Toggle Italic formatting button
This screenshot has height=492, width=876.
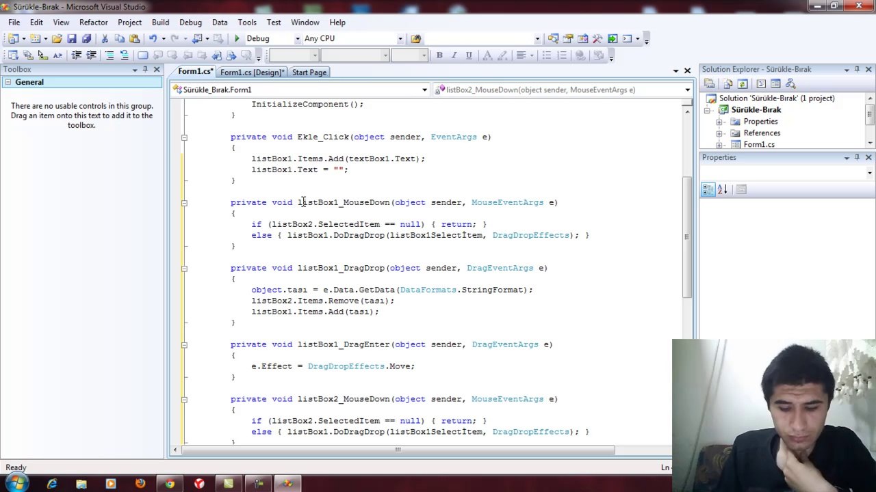[454, 55]
